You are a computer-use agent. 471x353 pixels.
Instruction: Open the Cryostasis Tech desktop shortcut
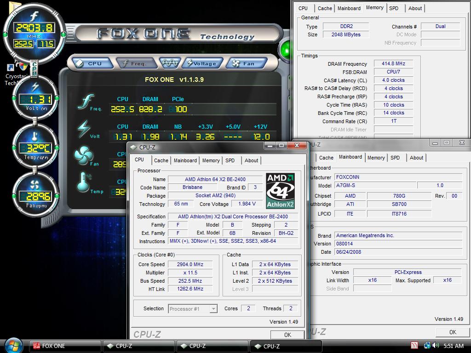[16, 74]
